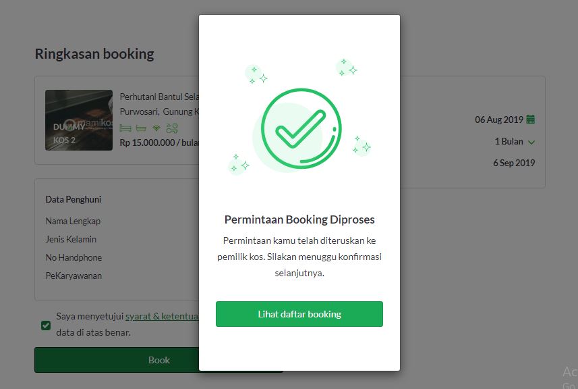Screen dimensions: 578x389
Task: Click the Perhutani Bantul kos name
Action: 159,97
